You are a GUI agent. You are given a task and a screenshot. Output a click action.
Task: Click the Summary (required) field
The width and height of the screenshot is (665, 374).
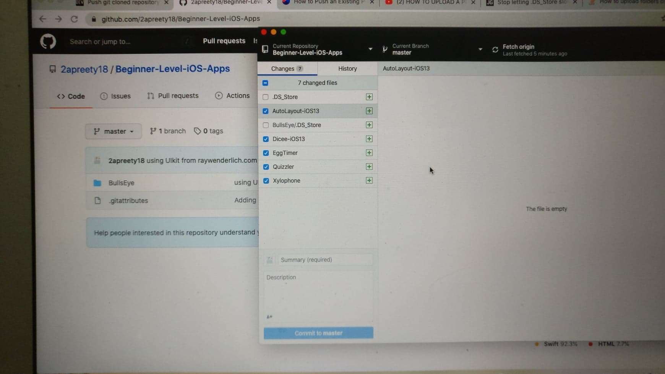pos(325,260)
